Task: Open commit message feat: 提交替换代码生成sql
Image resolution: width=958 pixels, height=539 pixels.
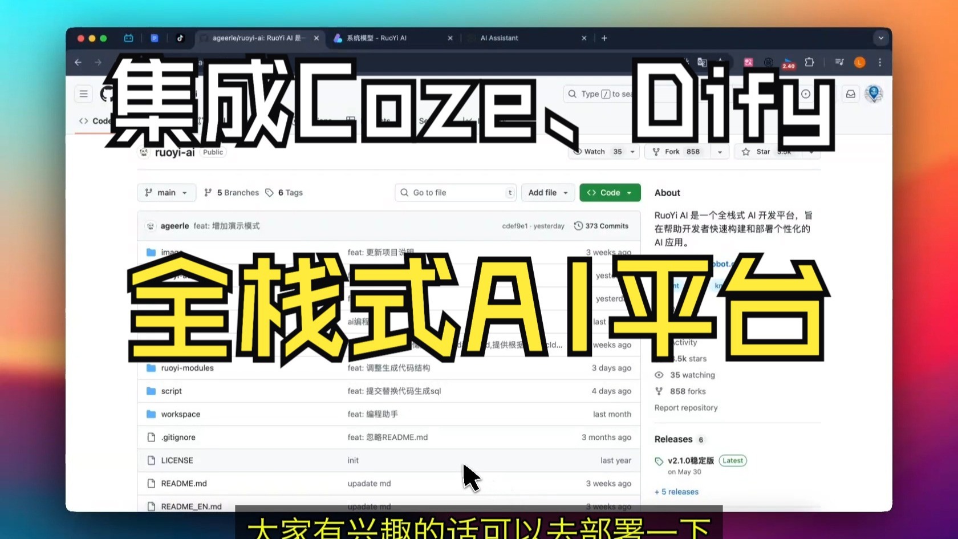Action: [x=395, y=391]
